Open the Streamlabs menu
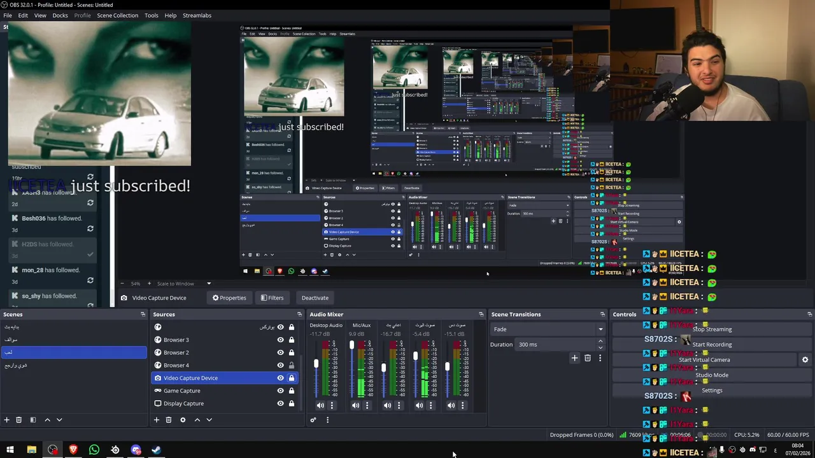This screenshot has height=458, width=815. point(197,15)
